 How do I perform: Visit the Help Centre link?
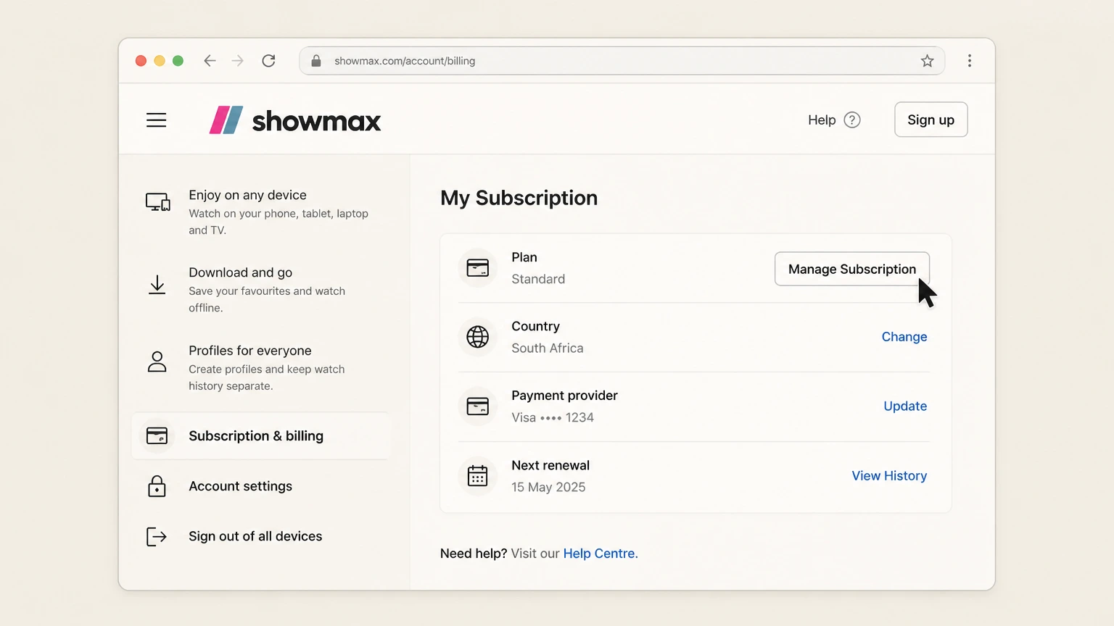pos(599,554)
